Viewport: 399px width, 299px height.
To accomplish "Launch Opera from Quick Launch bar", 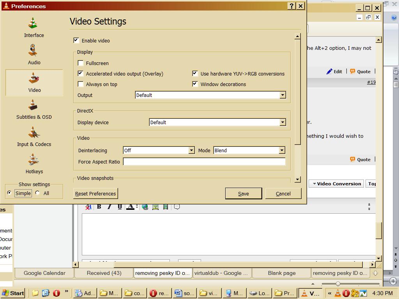I will coord(56,293).
